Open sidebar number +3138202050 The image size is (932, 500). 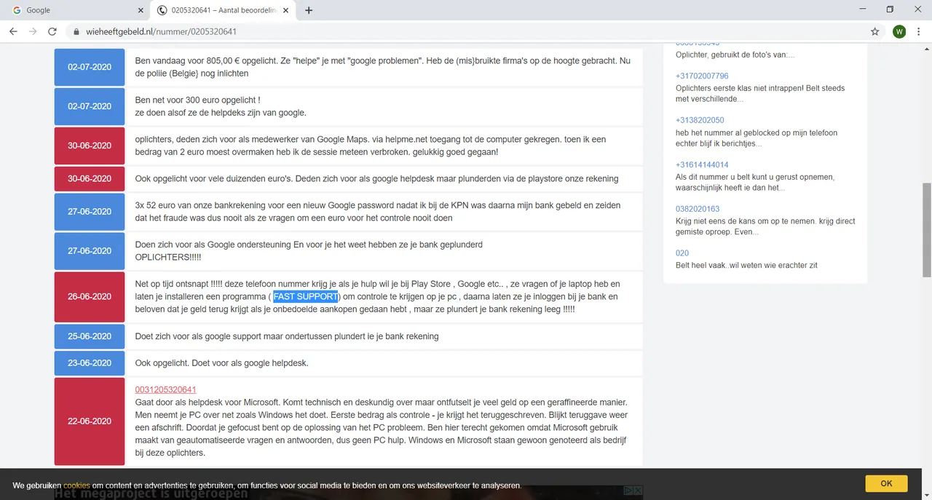pyautogui.click(x=700, y=120)
